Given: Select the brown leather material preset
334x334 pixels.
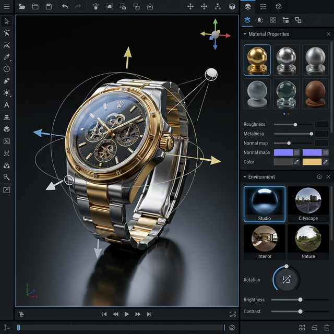Looking at the screenshot, I should pyautogui.click(x=315, y=93).
